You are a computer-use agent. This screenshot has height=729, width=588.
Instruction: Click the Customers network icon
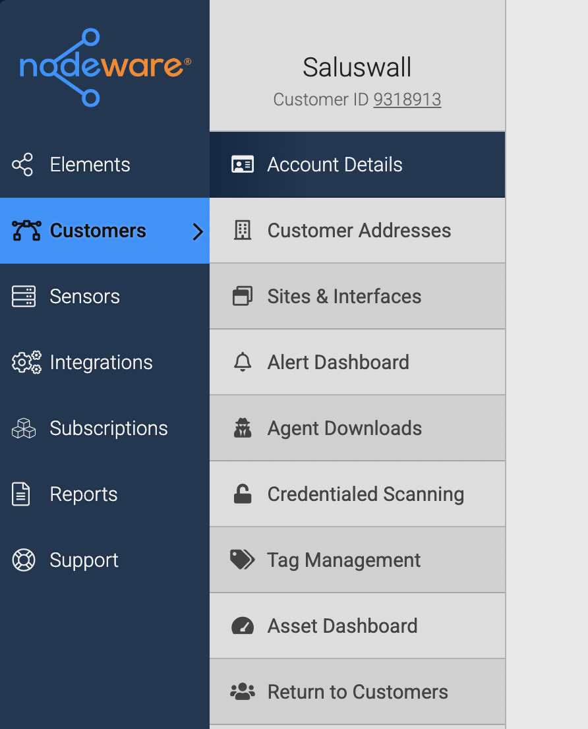26,231
